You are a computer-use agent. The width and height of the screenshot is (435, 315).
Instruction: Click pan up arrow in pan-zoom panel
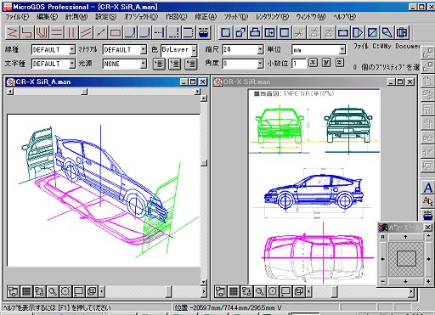(x=405, y=237)
